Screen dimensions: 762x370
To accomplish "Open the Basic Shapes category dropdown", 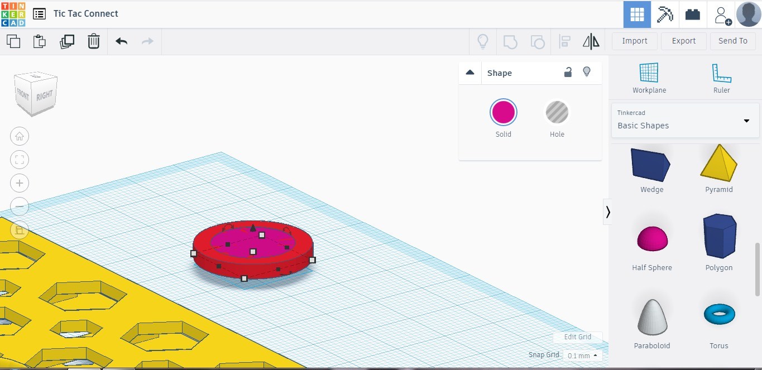I will pyautogui.click(x=686, y=120).
